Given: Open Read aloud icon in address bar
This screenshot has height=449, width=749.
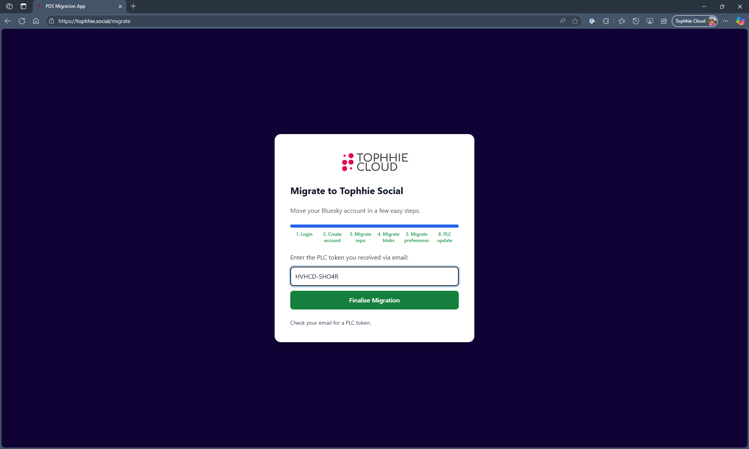Looking at the screenshot, I should point(563,21).
